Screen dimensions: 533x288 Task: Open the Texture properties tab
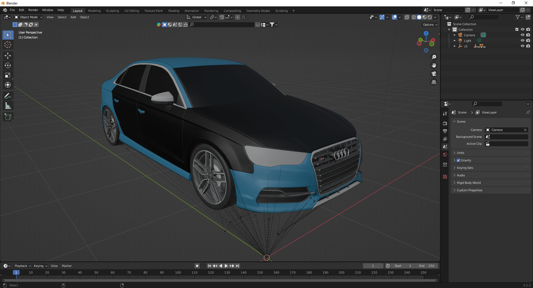pos(445,177)
